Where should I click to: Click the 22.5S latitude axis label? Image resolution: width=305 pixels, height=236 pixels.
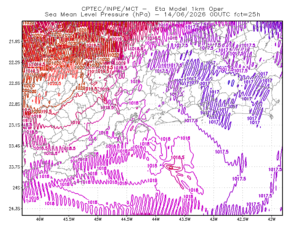tap(14, 83)
